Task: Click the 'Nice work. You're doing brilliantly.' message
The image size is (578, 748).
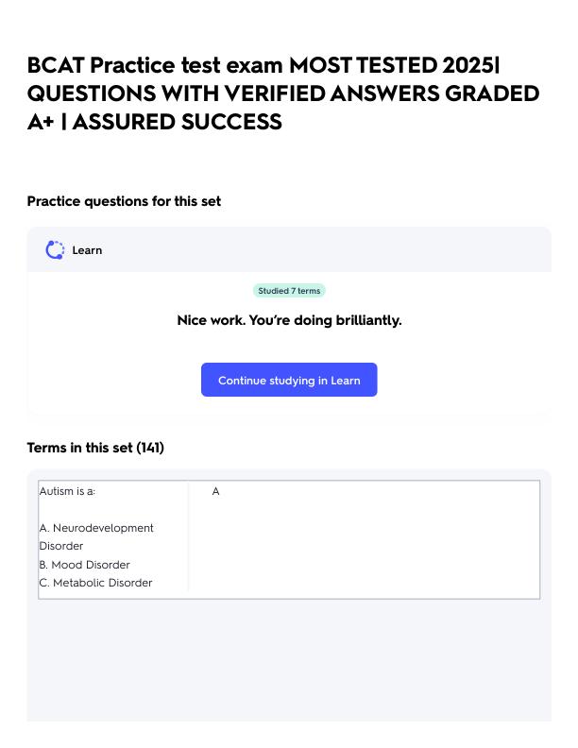Action: (x=289, y=320)
